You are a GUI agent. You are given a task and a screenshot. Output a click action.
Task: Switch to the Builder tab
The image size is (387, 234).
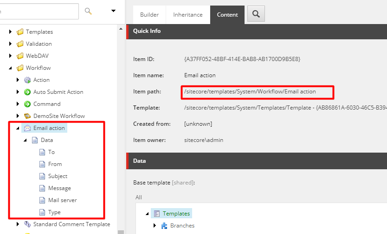[x=149, y=15]
